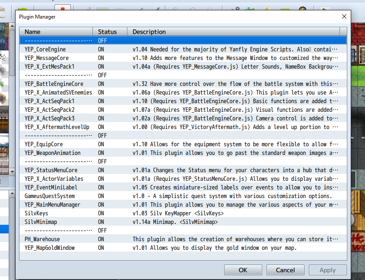The width and height of the screenshot is (365, 280).
Task: Select the YEP_EventMiniLabel plugin name
Action: (x=51, y=187)
